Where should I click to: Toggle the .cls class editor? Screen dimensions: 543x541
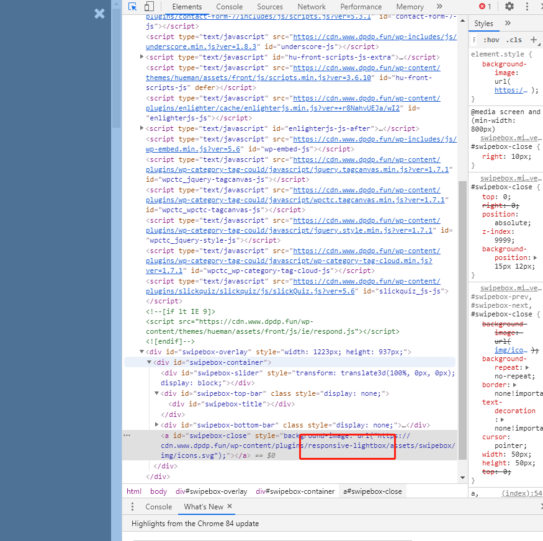coord(514,40)
